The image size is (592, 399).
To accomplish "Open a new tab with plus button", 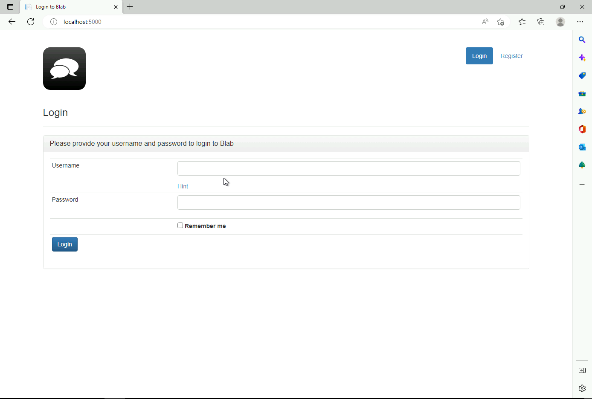I will [130, 7].
